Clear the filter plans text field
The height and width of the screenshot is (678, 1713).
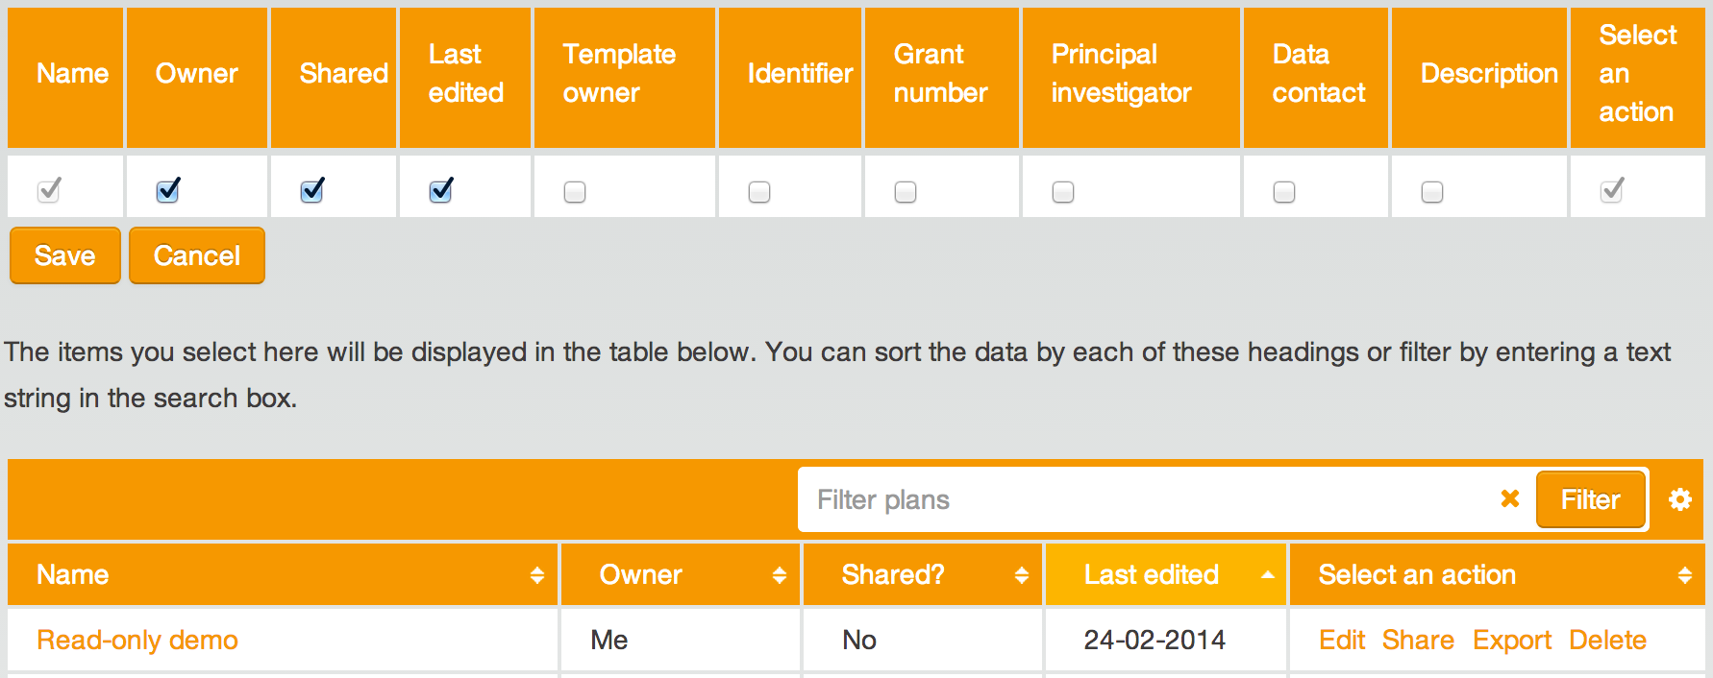tap(1509, 498)
